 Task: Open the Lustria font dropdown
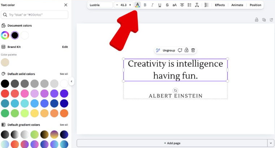[101, 5]
